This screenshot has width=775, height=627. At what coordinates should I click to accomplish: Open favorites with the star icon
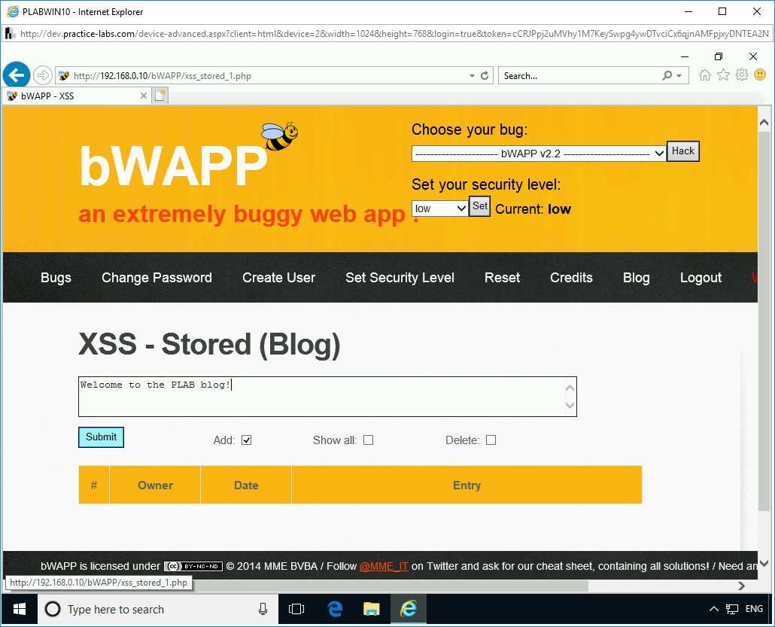(723, 75)
